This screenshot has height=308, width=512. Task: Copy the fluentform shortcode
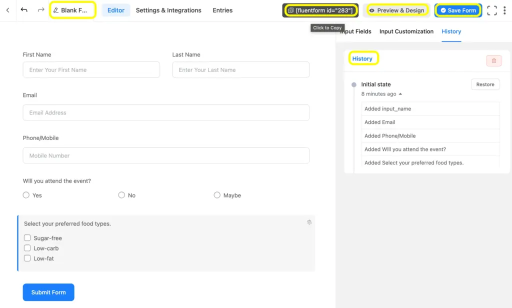(x=320, y=9)
